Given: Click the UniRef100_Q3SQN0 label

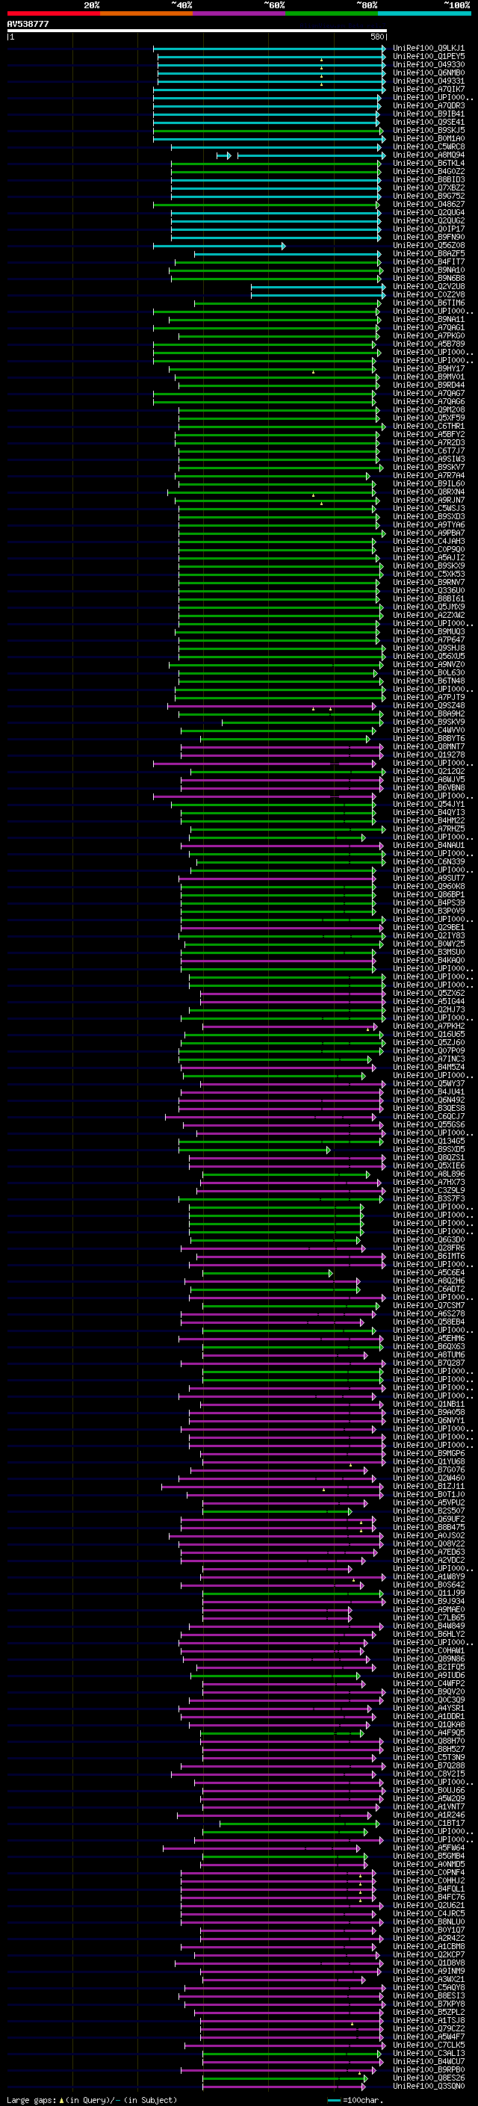Looking at the screenshot, I should click(428, 2086).
